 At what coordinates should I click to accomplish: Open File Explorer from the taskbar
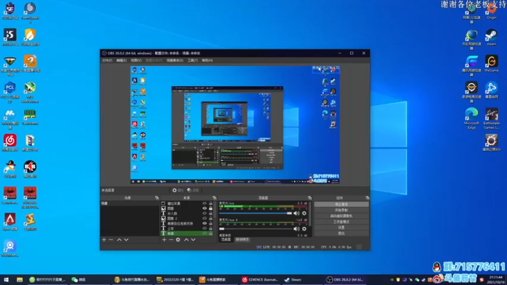coord(20,279)
